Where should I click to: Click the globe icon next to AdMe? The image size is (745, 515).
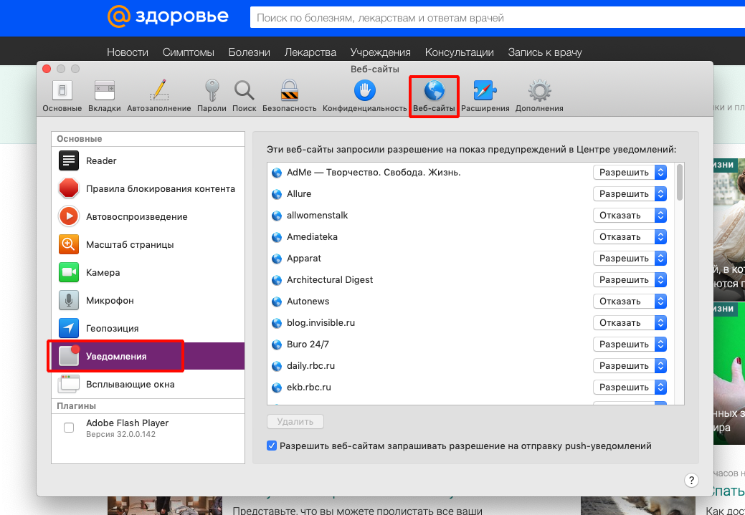[x=277, y=173]
